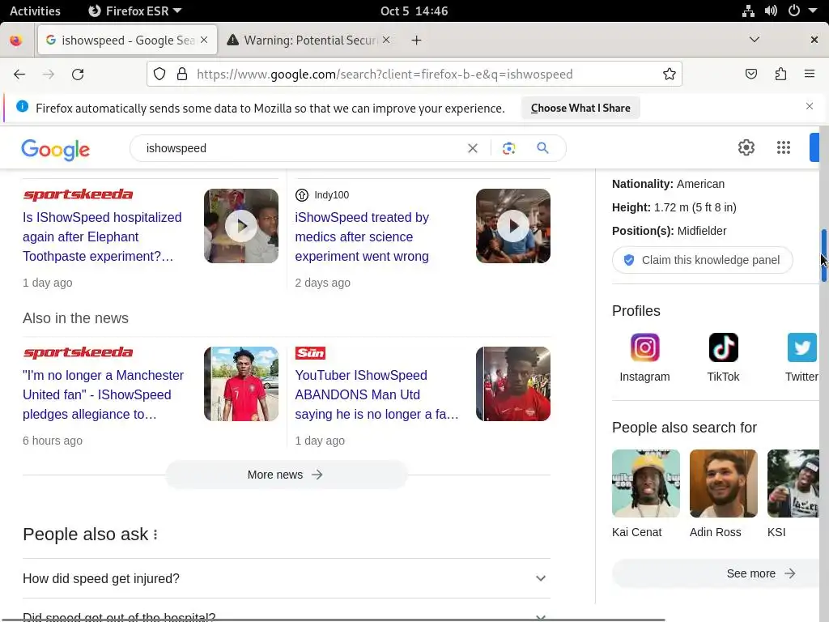Reload the current Google page
829x622 pixels.
coord(78,74)
